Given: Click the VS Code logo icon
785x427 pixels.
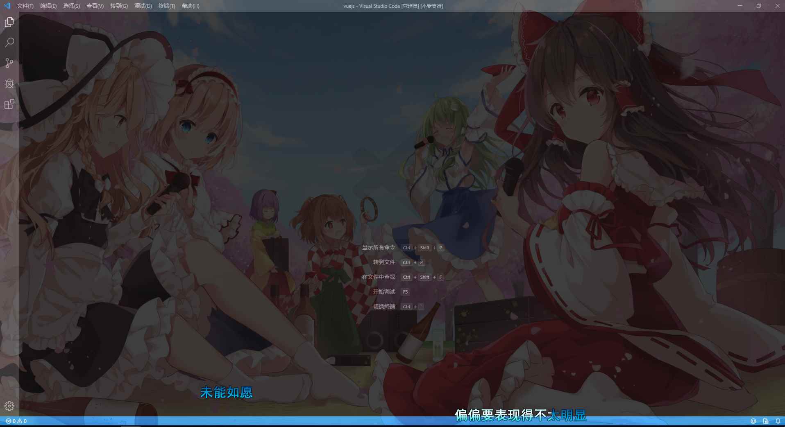Looking at the screenshot, I should point(7,6).
